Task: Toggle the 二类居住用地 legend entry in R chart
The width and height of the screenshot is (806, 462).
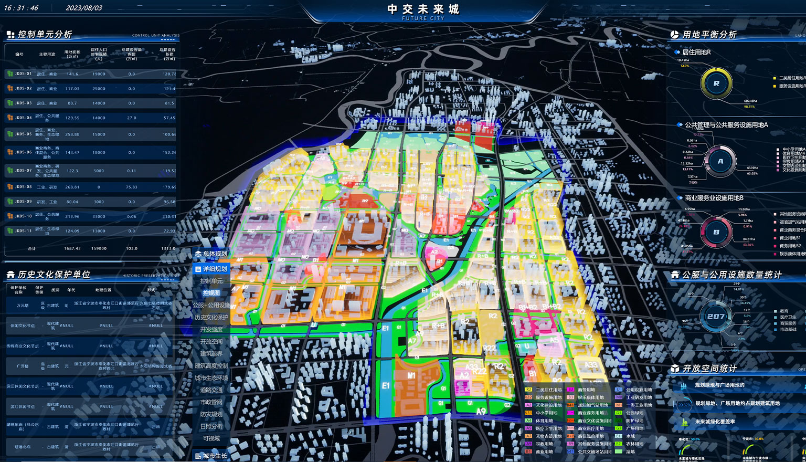Action: coord(791,78)
